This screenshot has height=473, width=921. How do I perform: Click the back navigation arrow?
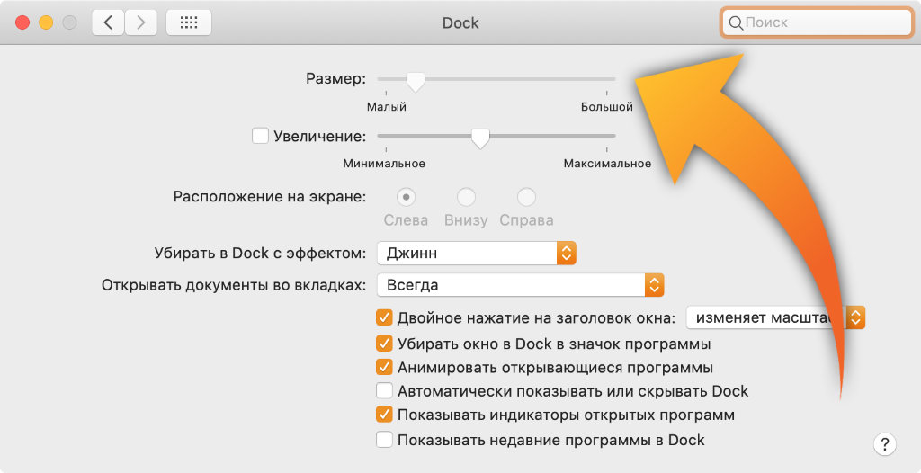[108, 22]
